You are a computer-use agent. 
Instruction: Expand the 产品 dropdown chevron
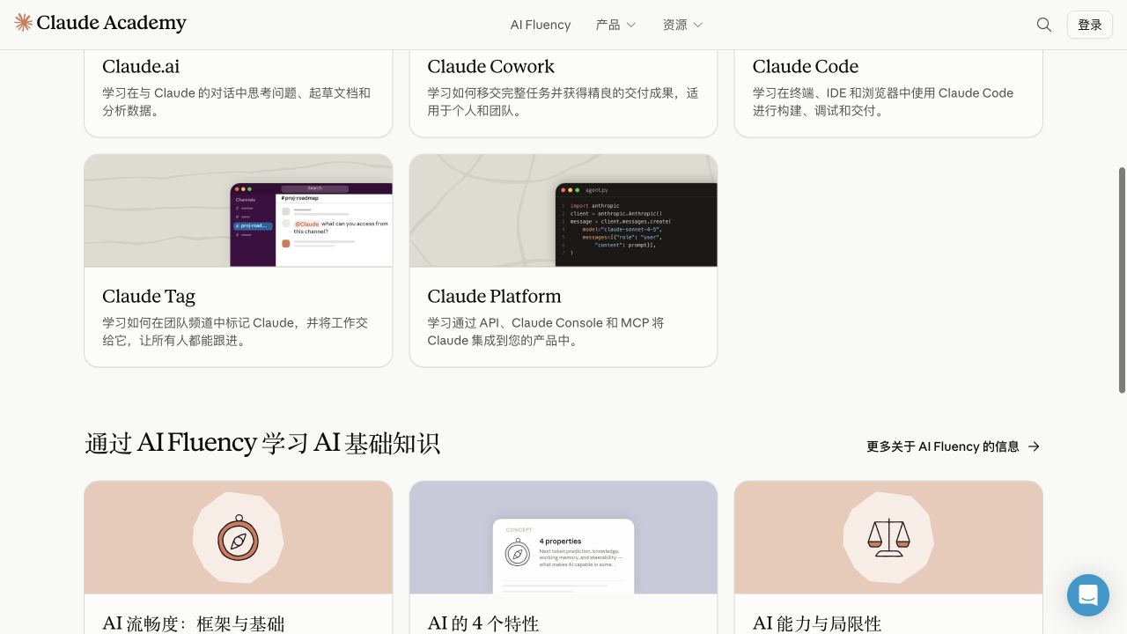(631, 25)
